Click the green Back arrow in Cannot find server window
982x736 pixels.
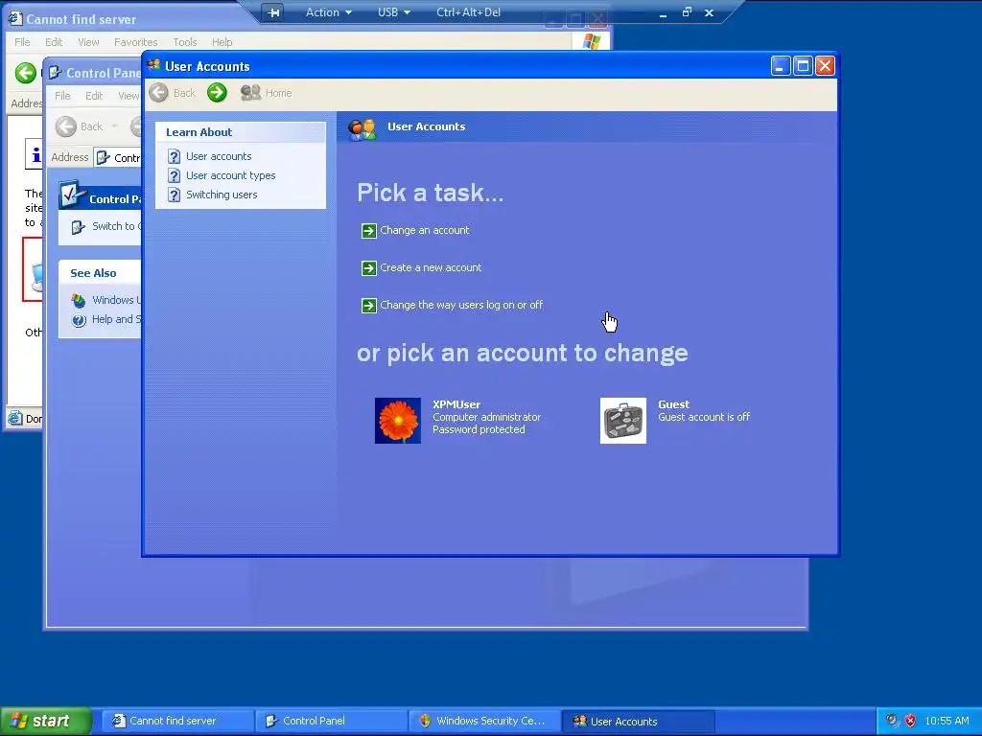click(26, 73)
